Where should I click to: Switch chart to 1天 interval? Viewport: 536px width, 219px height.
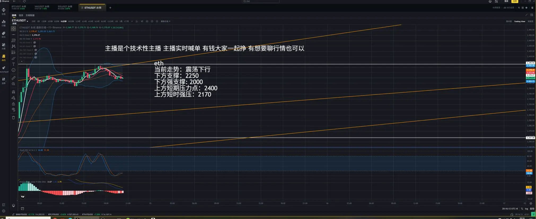click(x=116, y=21)
